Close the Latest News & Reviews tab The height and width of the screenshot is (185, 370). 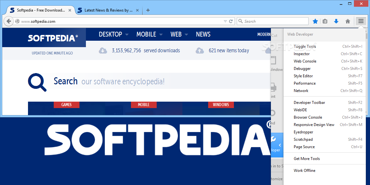[x=138, y=10]
